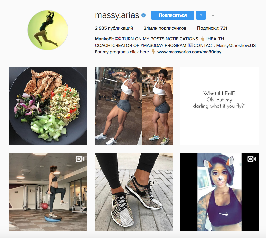Open the 'What if I Fall?' quote post
The height and width of the screenshot is (238, 266).
point(220,106)
